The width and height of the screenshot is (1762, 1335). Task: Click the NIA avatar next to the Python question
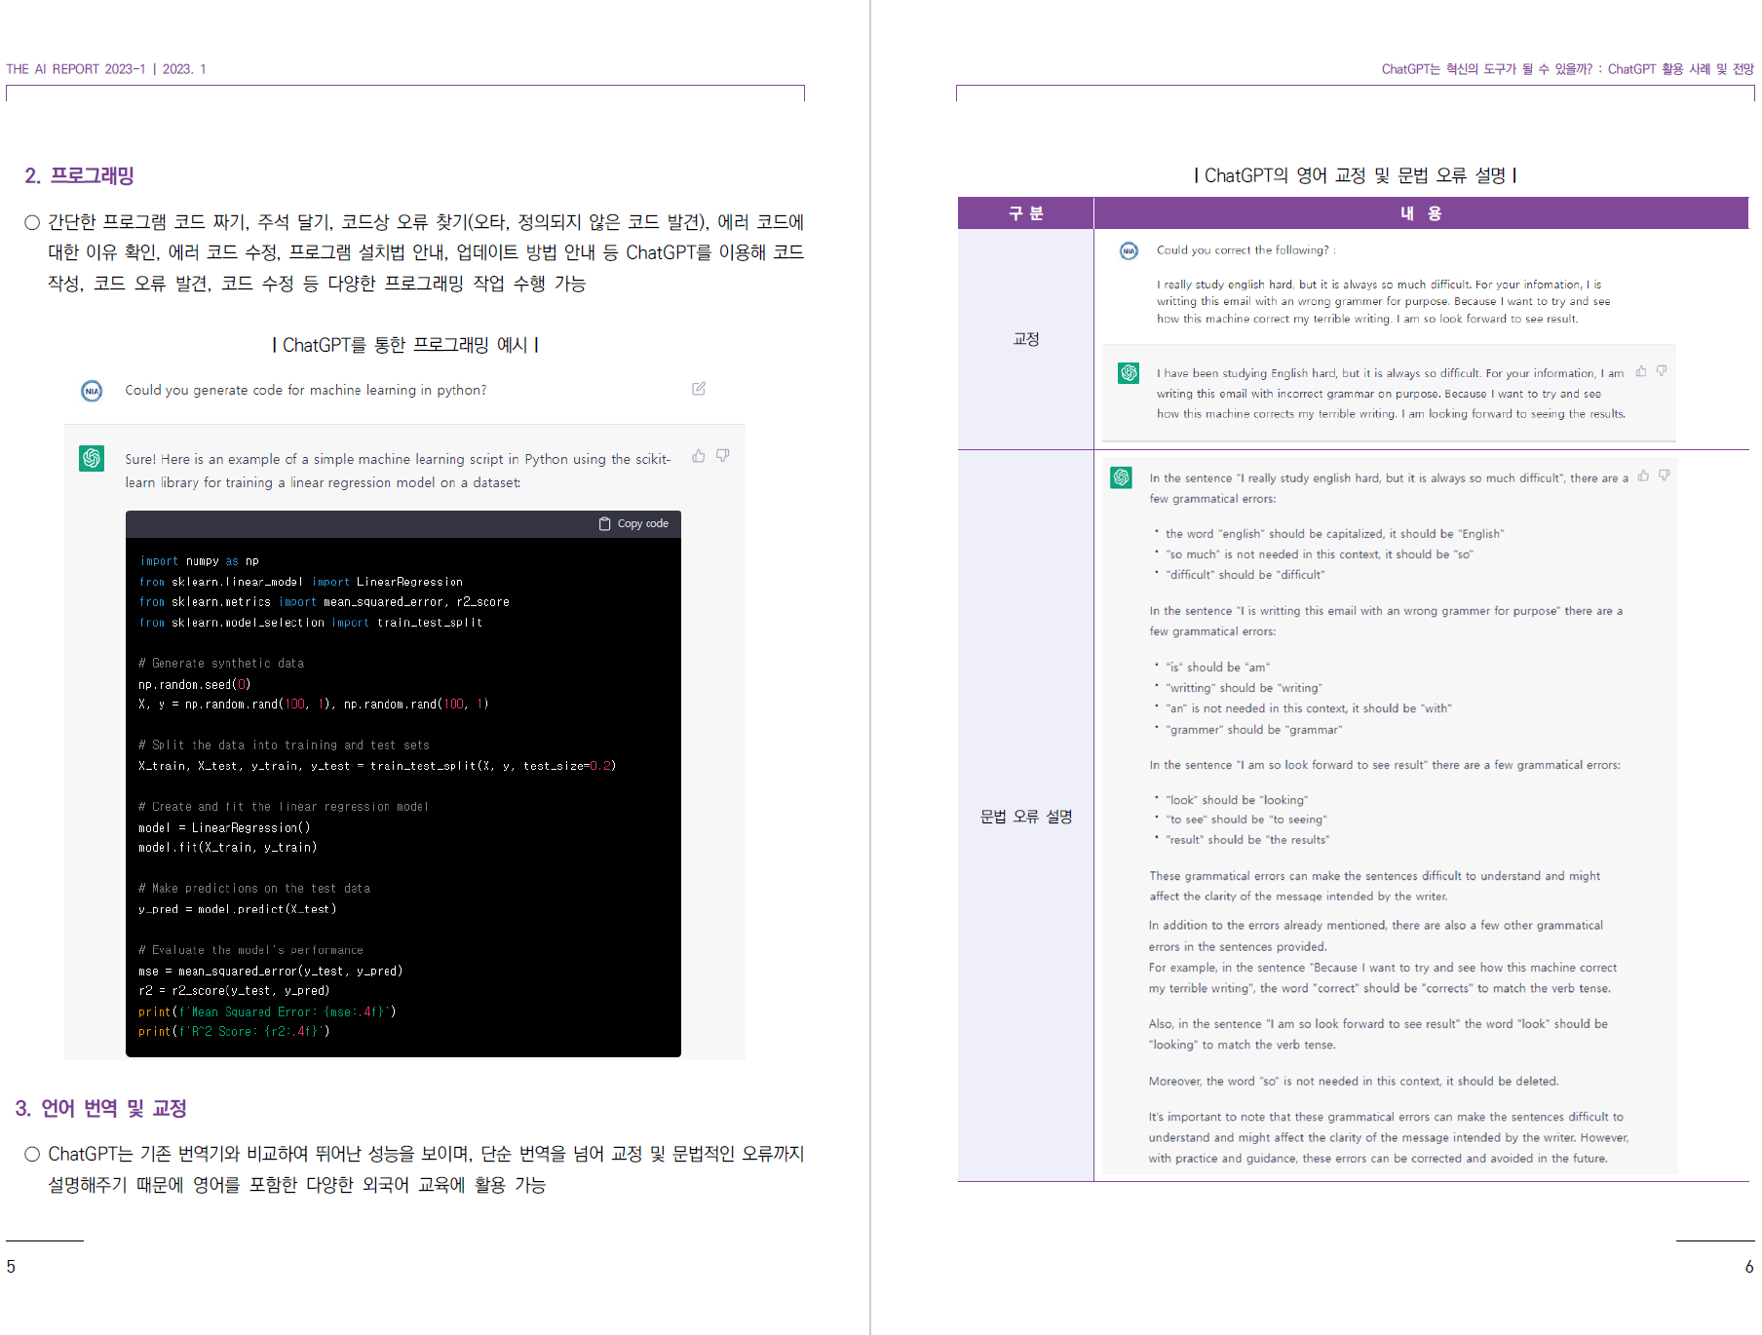tap(92, 391)
